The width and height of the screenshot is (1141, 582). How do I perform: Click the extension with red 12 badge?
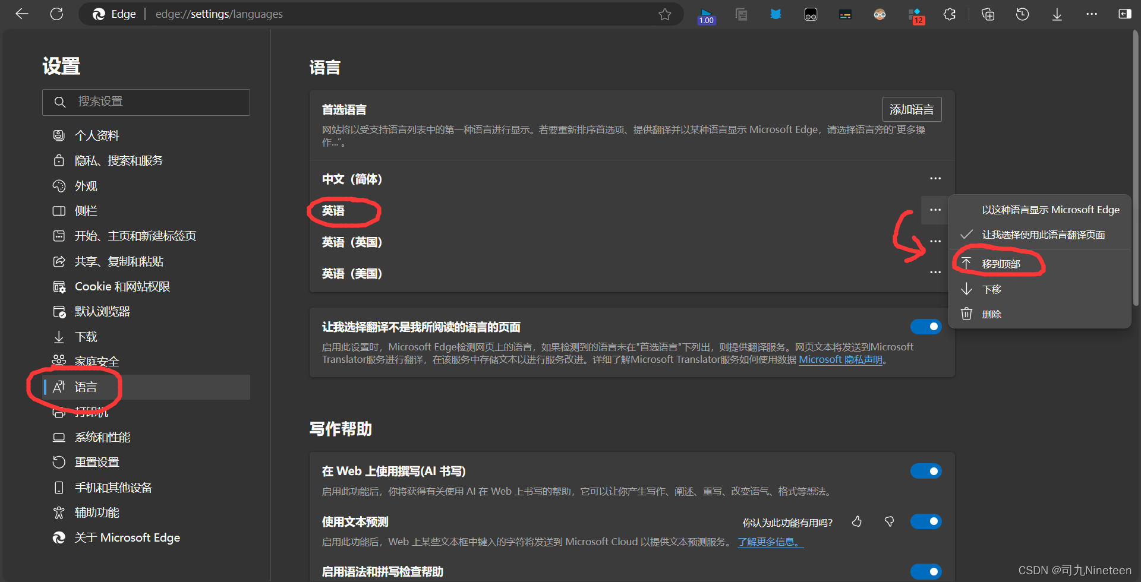(x=916, y=15)
